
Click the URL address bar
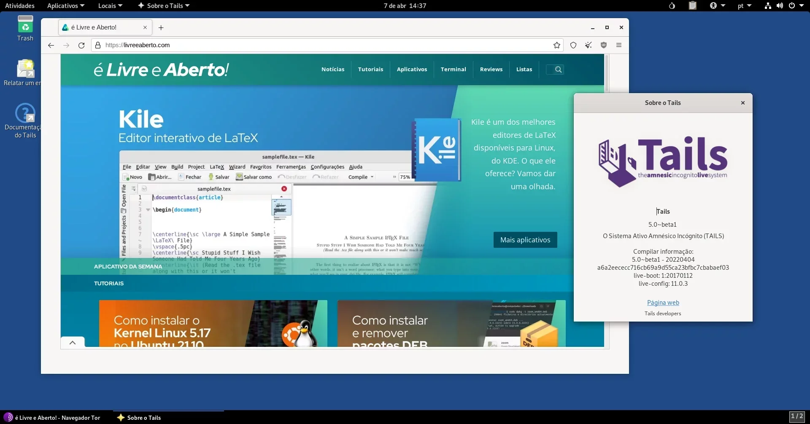coord(325,45)
